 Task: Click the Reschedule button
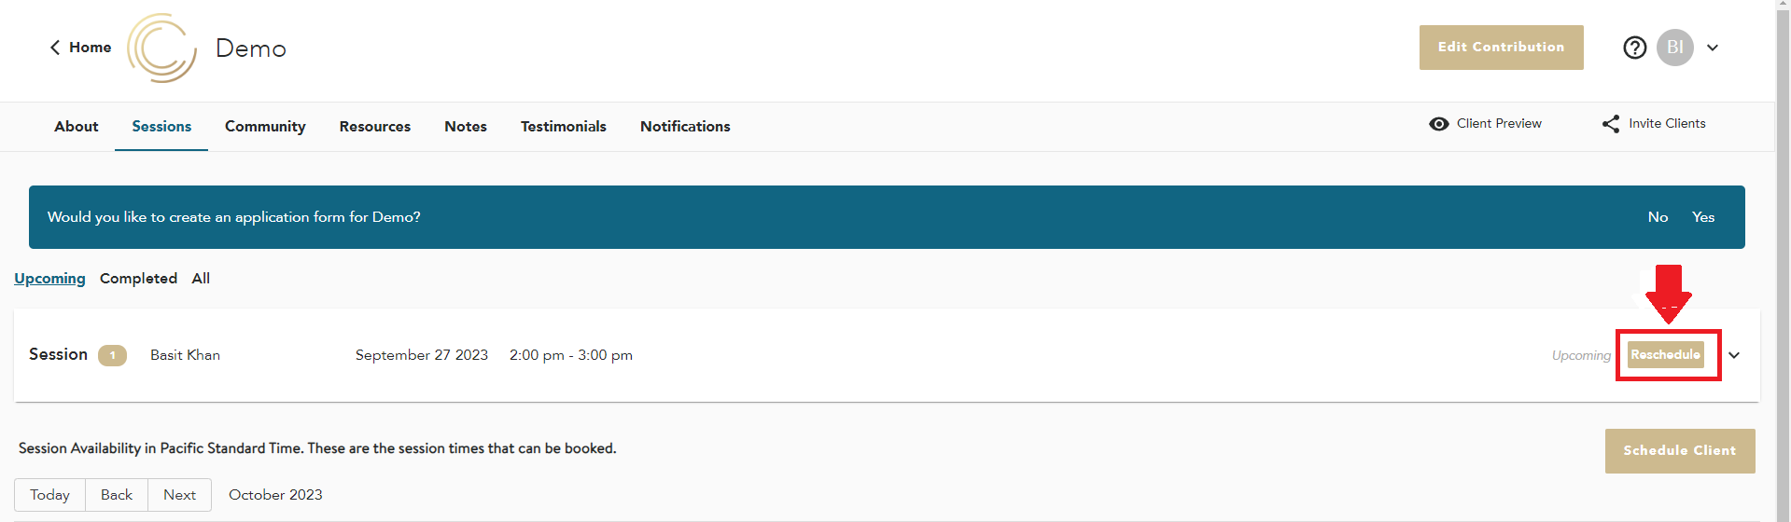pos(1665,355)
